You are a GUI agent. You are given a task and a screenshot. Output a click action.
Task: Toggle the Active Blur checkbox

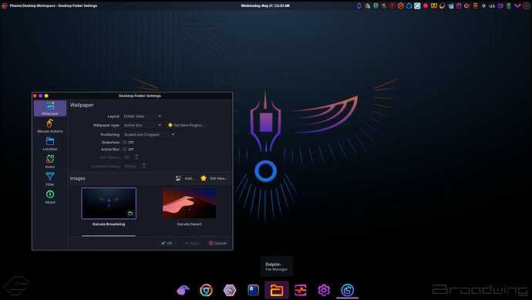coord(124,150)
